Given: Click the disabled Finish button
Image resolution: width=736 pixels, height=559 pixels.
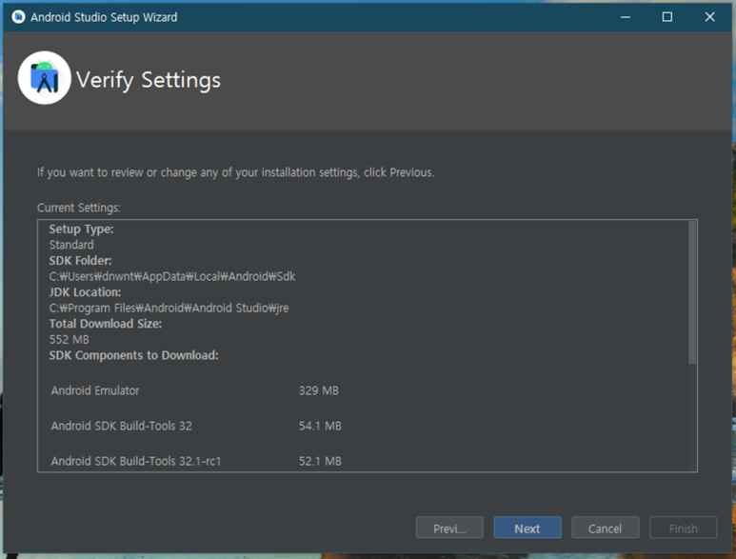Looking at the screenshot, I should 683,528.
